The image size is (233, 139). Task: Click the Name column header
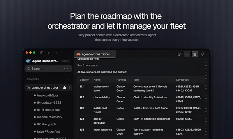click(x=97, y=80)
